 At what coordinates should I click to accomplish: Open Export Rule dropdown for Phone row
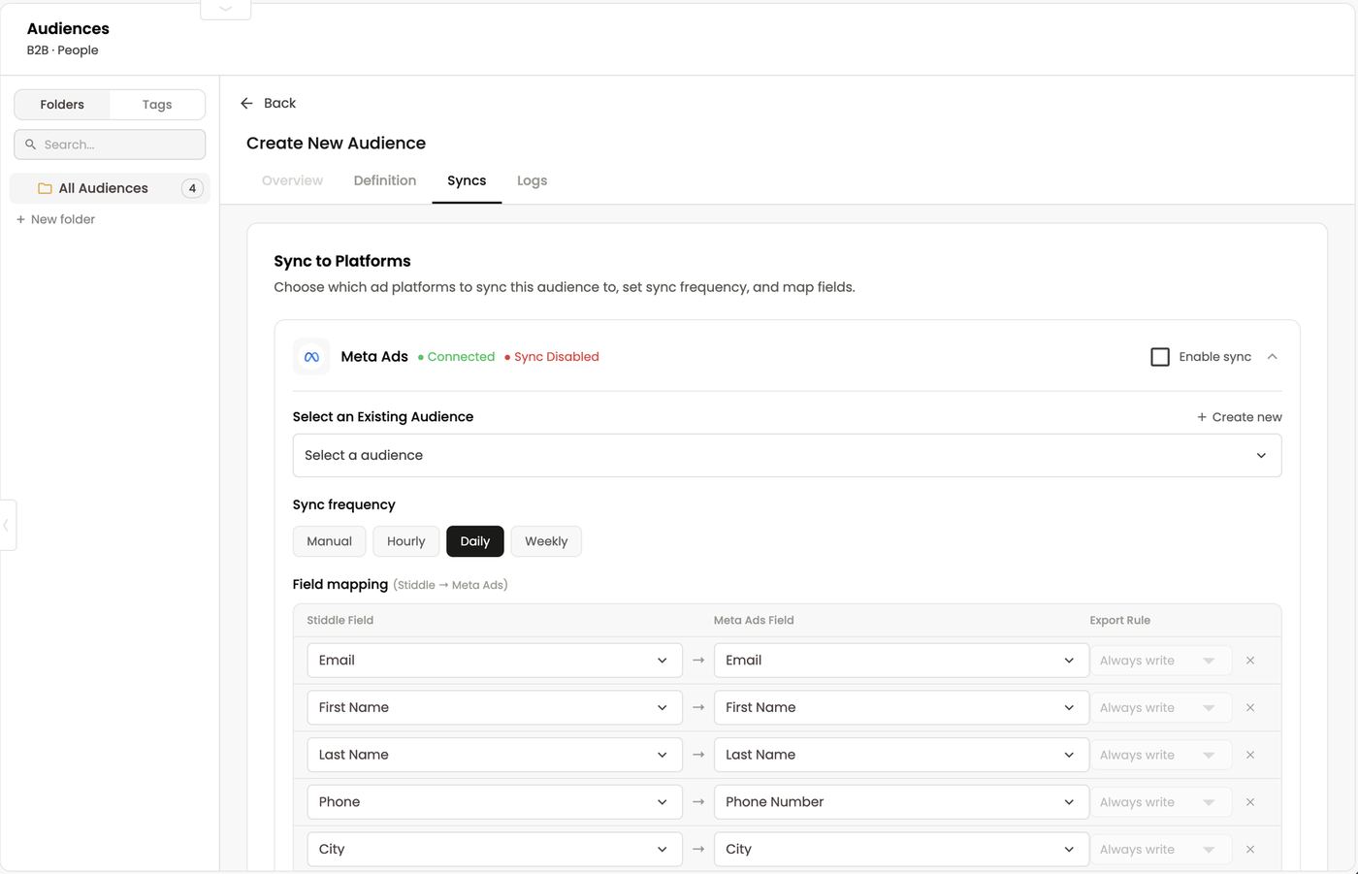1161,802
